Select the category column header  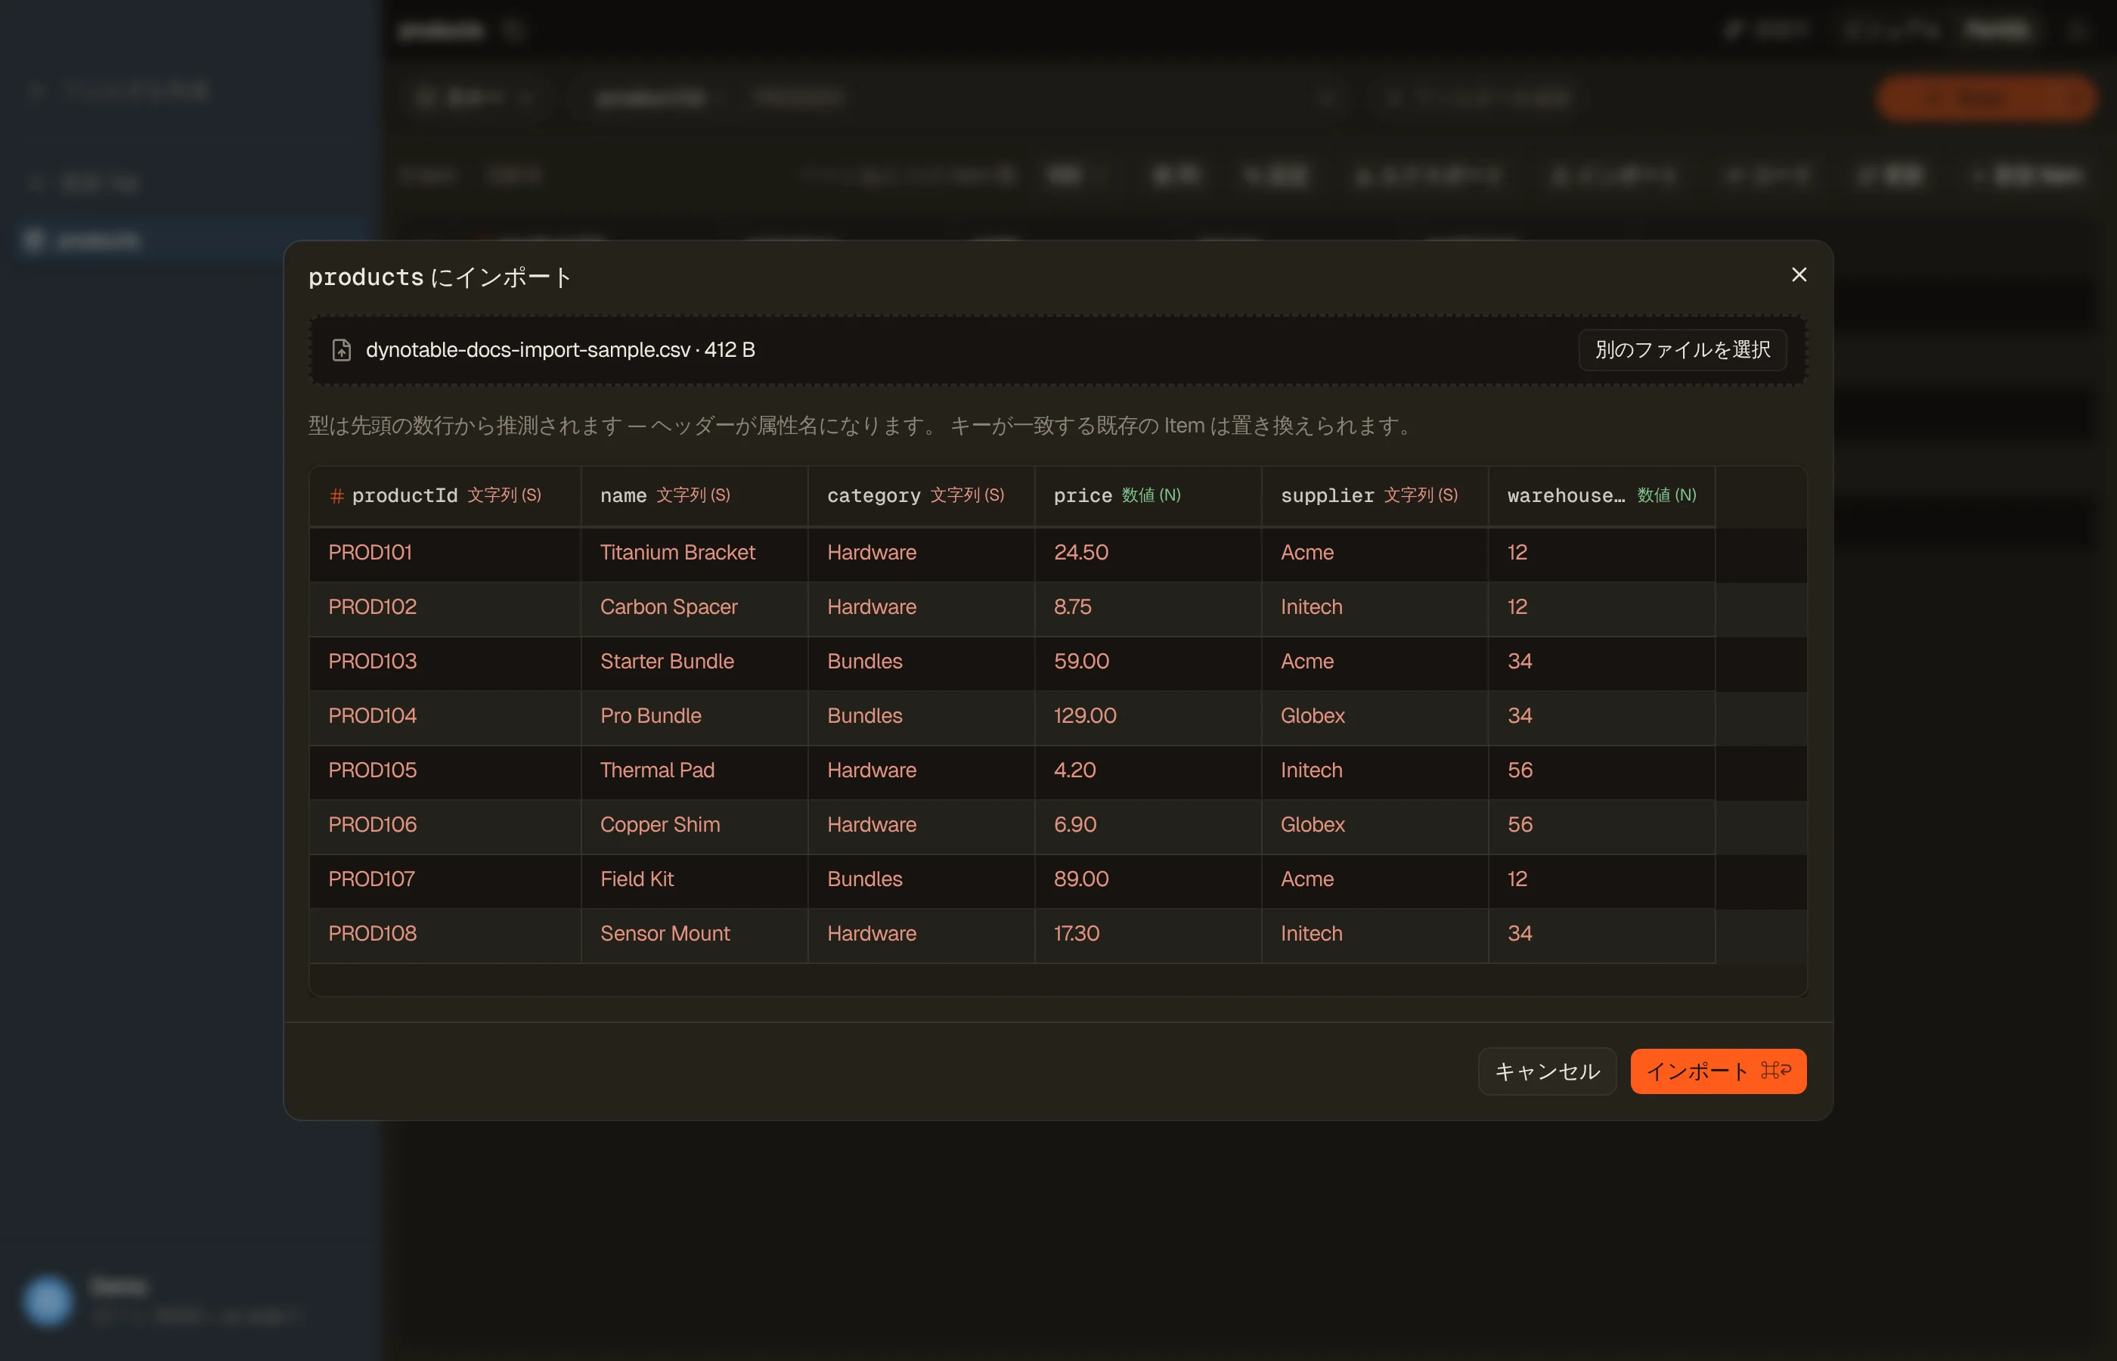coord(921,496)
